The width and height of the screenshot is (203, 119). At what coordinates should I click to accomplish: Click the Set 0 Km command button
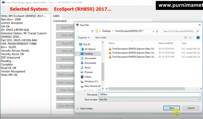pyautogui.click(x=65, y=59)
